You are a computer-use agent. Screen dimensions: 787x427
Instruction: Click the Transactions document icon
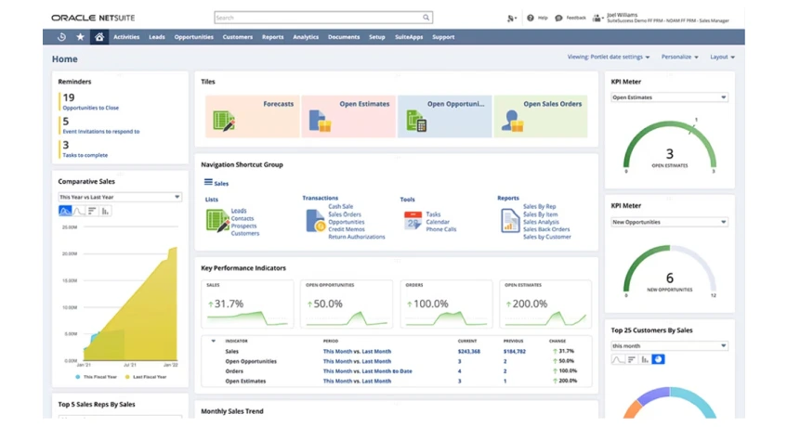[x=316, y=221]
